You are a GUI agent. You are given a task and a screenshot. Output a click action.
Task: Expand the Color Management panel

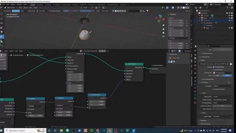(208, 79)
